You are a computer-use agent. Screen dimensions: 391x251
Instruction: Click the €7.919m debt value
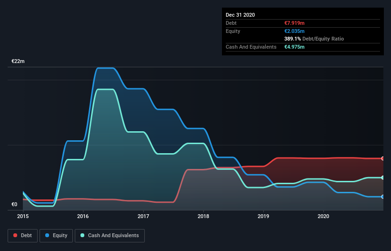(x=294, y=23)
